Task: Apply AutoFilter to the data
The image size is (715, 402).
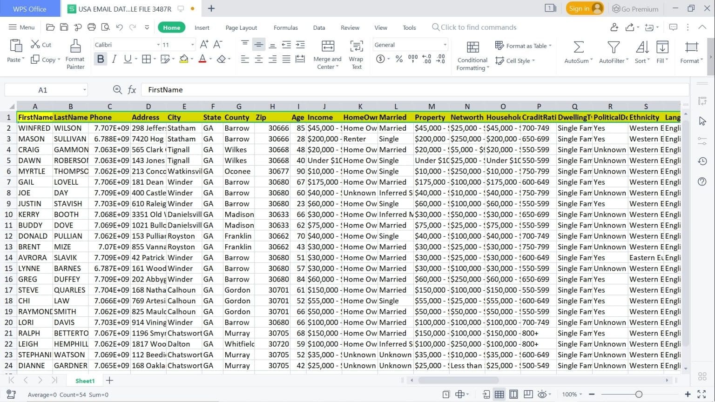Action: tap(614, 52)
